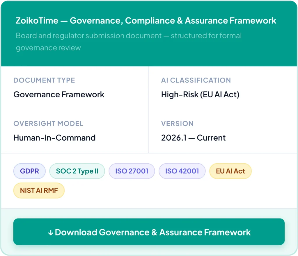Click the SOC 2 Type II badge
Image resolution: width=298 pixels, height=256 pixels.
point(77,171)
